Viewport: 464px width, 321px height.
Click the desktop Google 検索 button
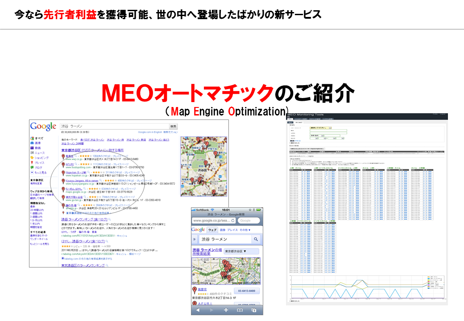[x=174, y=126]
